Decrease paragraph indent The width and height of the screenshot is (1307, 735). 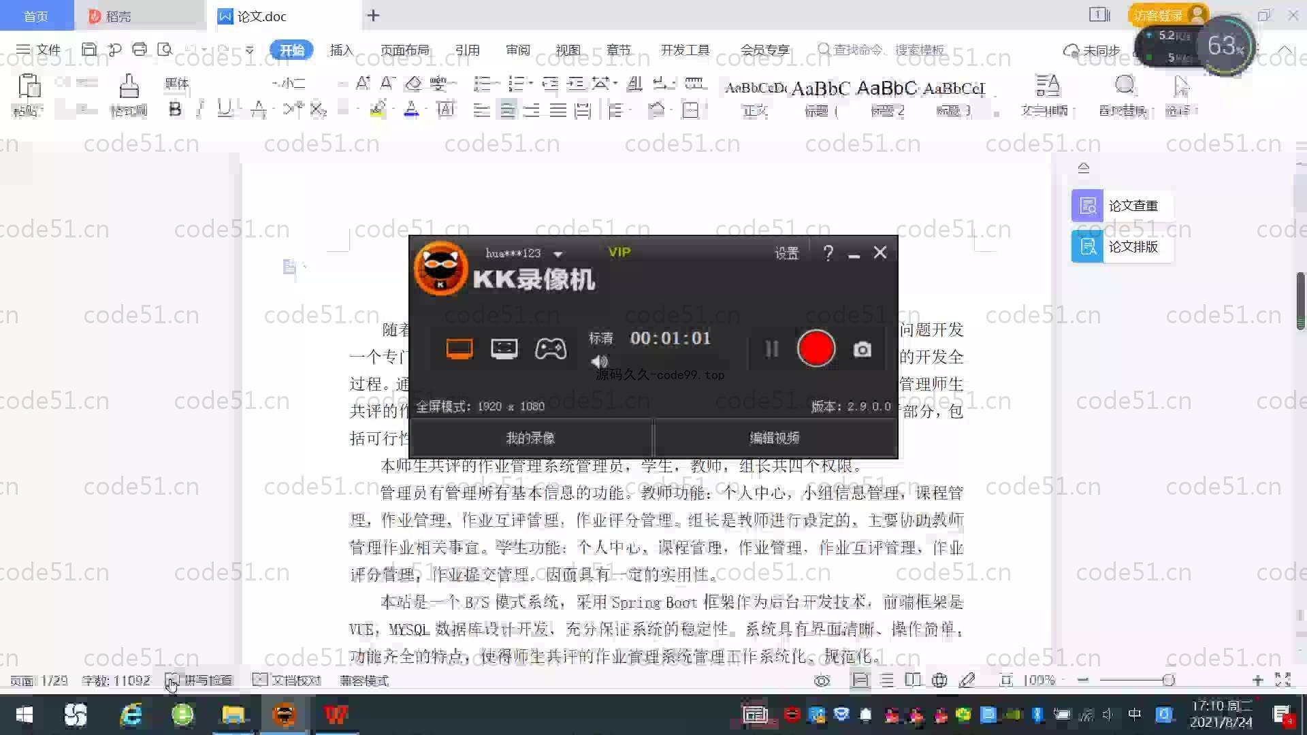550,84
